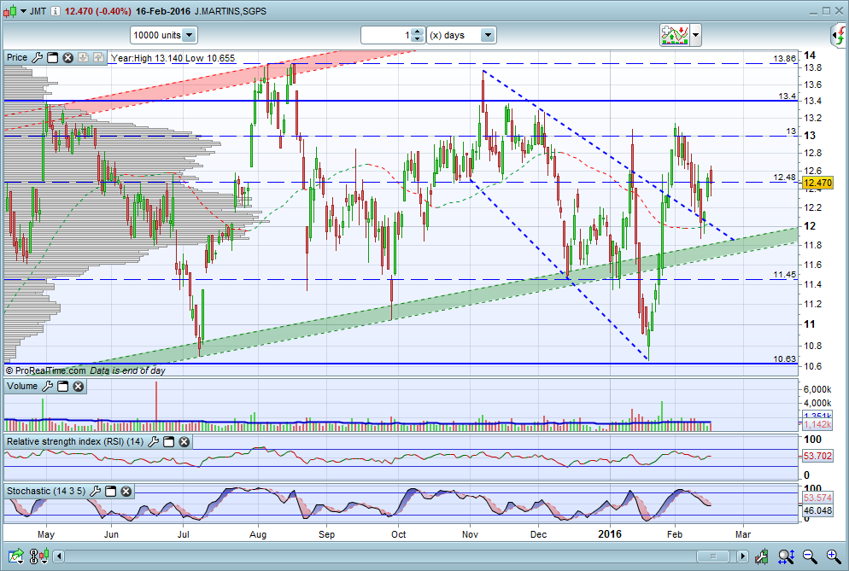Click the Volume panel label
Image resolution: width=849 pixels, height=571 pixels.
click(22, 386)
